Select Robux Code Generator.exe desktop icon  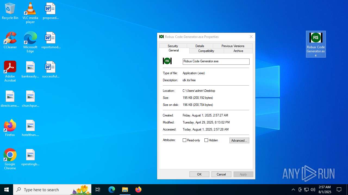[x=316, y=44]
